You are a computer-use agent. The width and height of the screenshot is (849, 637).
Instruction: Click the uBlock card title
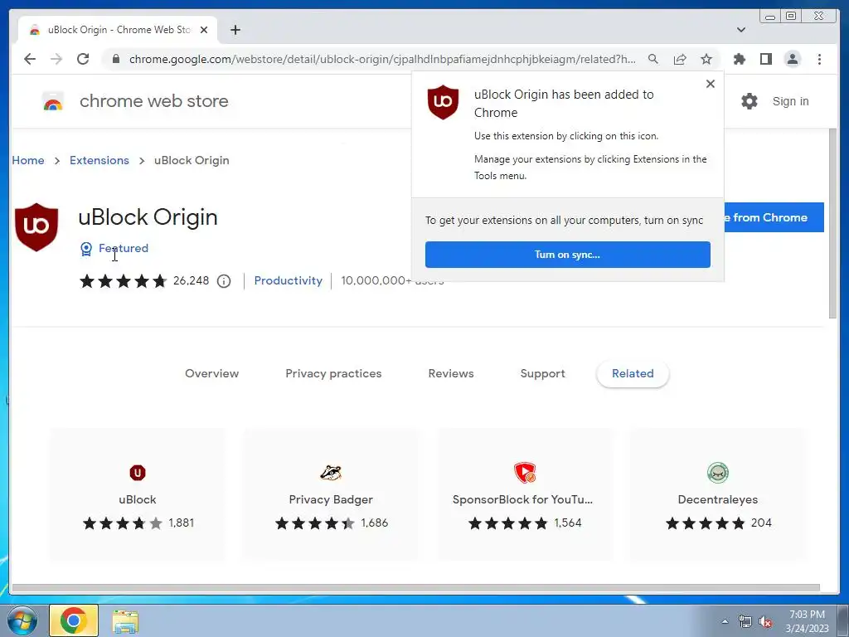tap(138, 499)
